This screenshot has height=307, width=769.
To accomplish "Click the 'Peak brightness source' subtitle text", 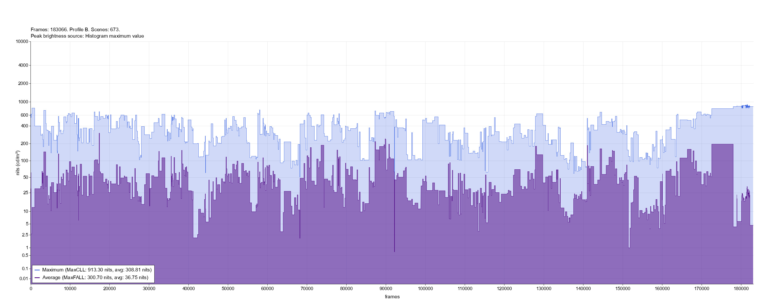I will (87, 36).
